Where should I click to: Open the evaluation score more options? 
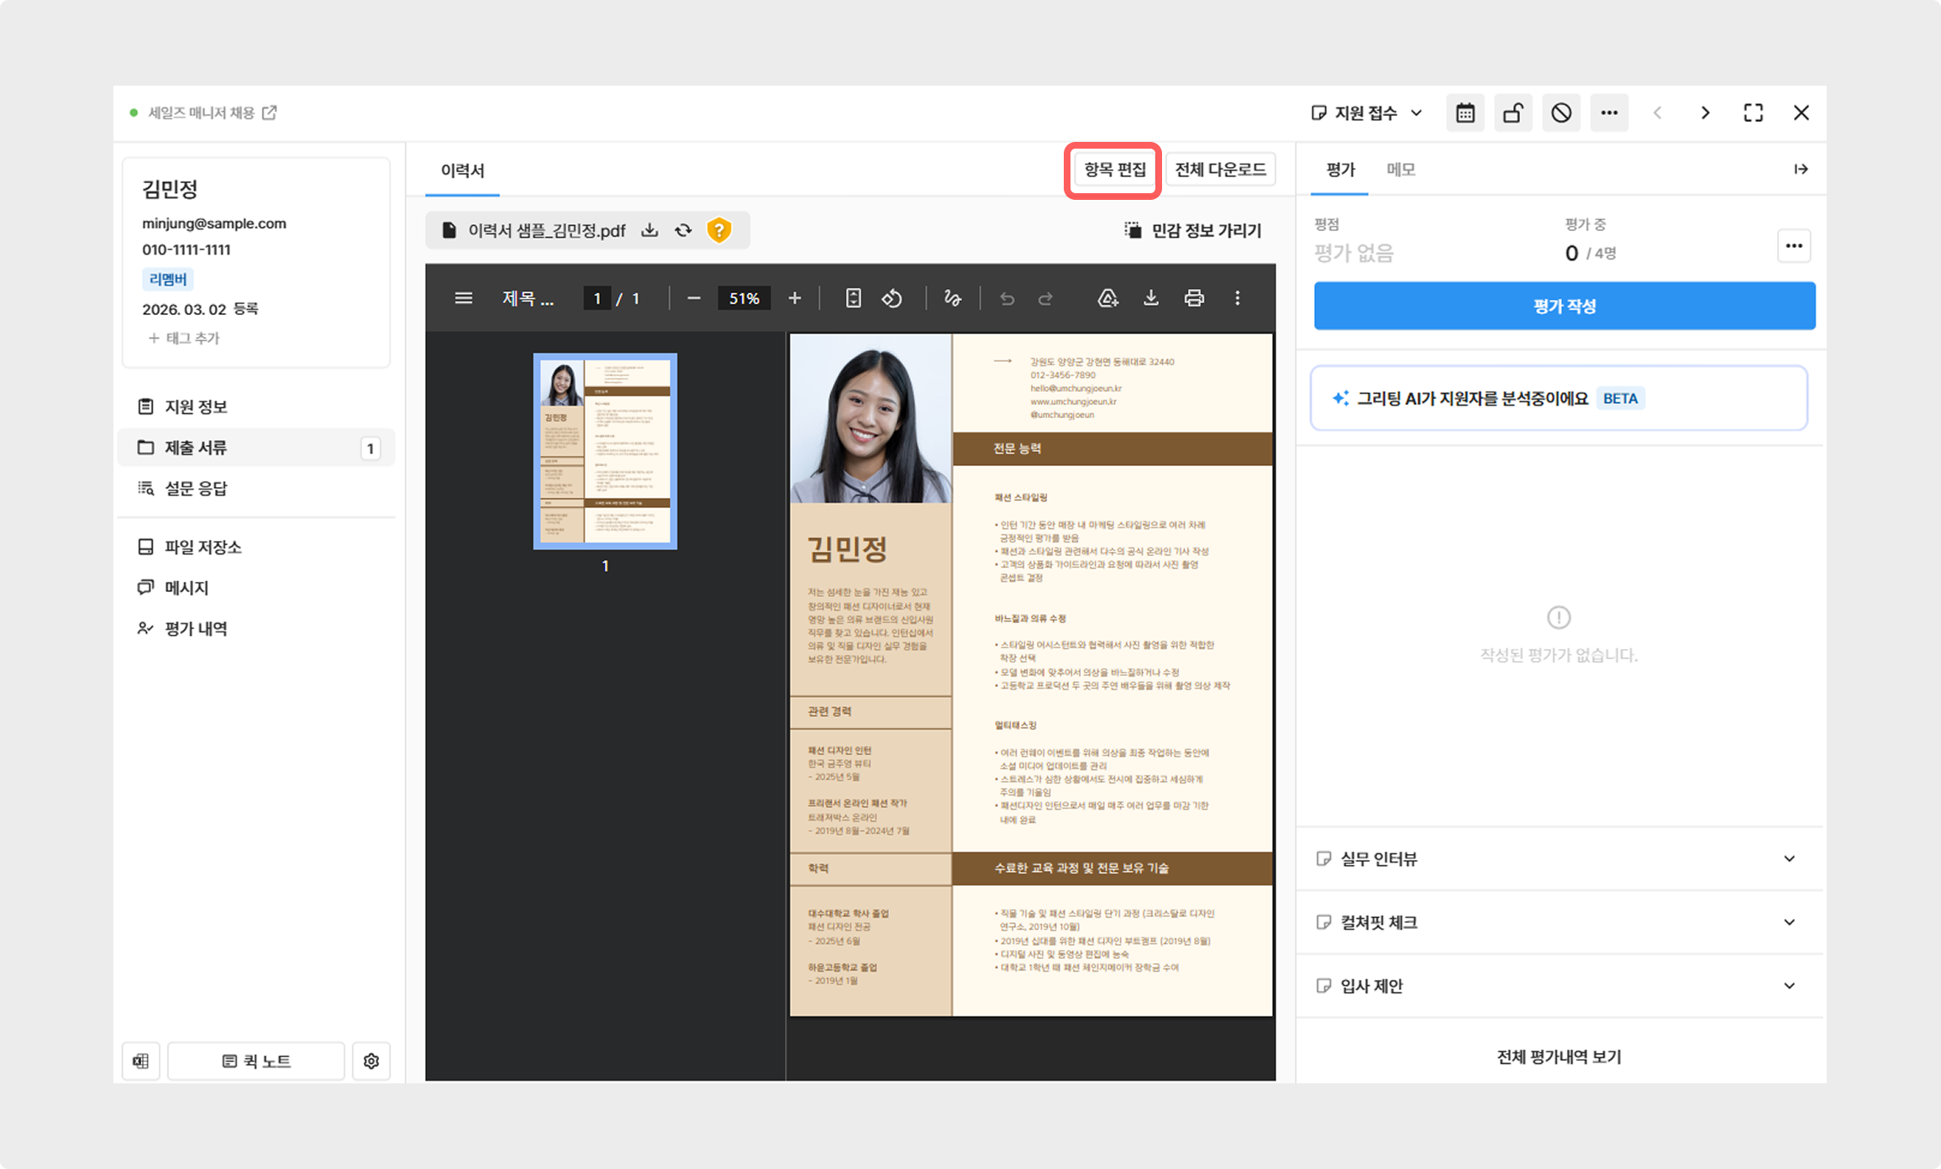coord(1794,246)
